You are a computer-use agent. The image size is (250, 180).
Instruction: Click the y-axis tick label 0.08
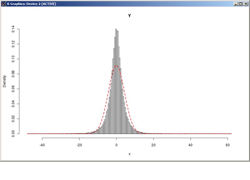click(13, 74)
